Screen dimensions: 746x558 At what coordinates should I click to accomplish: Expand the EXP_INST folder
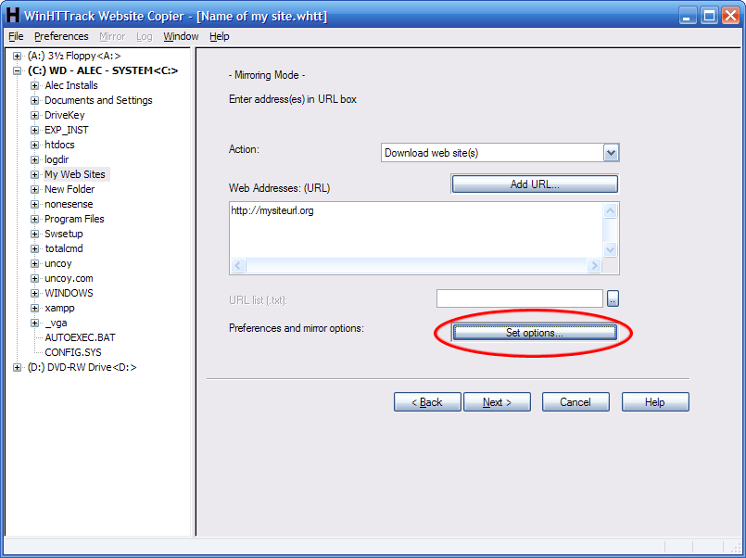34,130
